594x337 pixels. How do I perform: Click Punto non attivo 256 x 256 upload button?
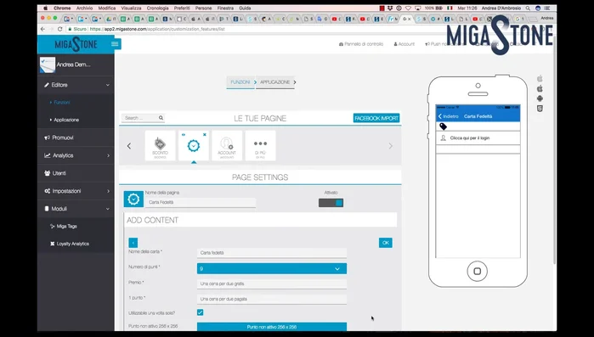[x=272, y=327]
